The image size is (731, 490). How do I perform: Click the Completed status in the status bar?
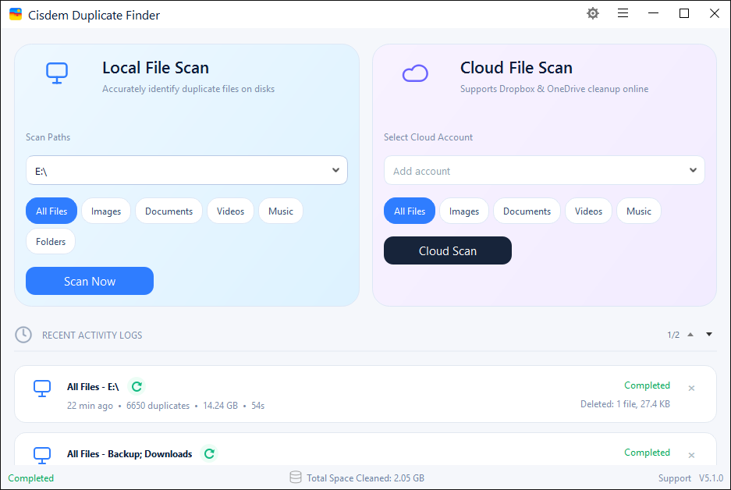[x=30, y=478]
